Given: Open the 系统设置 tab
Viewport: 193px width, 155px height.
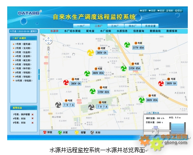Looking at the screenshot, I should coord(150,26).
